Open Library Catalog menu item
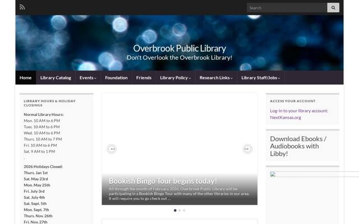This screenshot has height=224, width=359. [x=56, y=78]
